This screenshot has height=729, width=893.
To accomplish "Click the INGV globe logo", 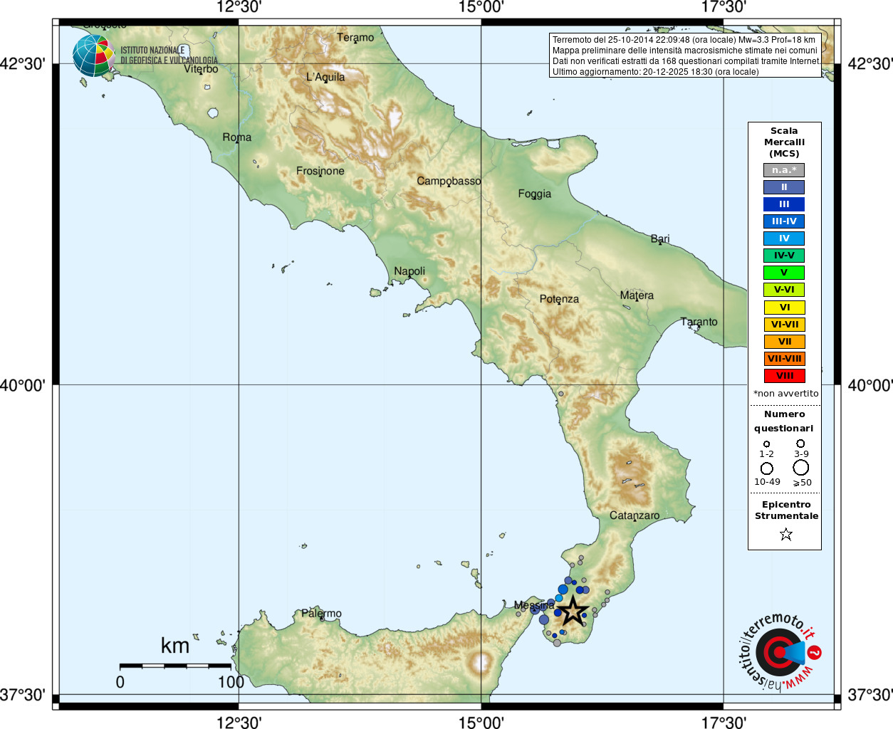I will coord(93,56).
